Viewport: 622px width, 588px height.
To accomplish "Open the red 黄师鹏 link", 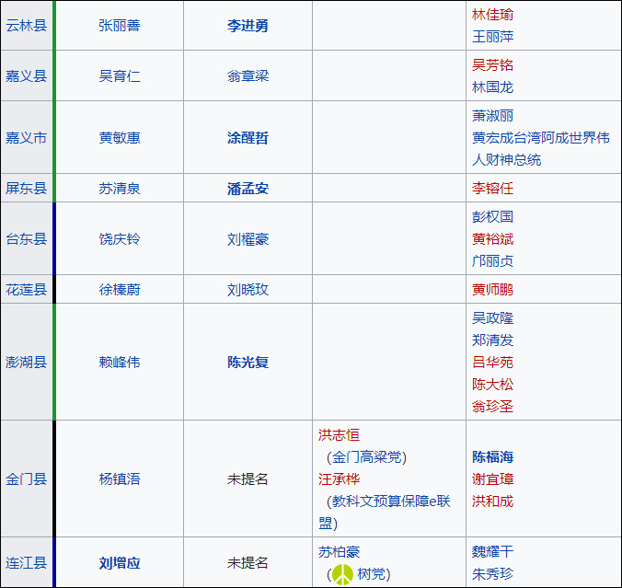I will (492, 289).
